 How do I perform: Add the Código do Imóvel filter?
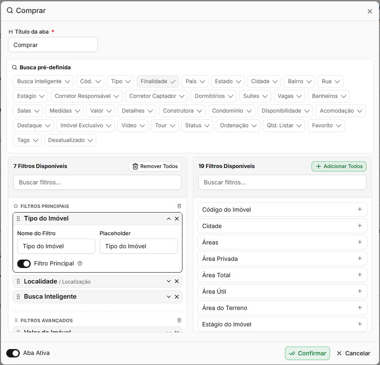[x=360, y=209]
